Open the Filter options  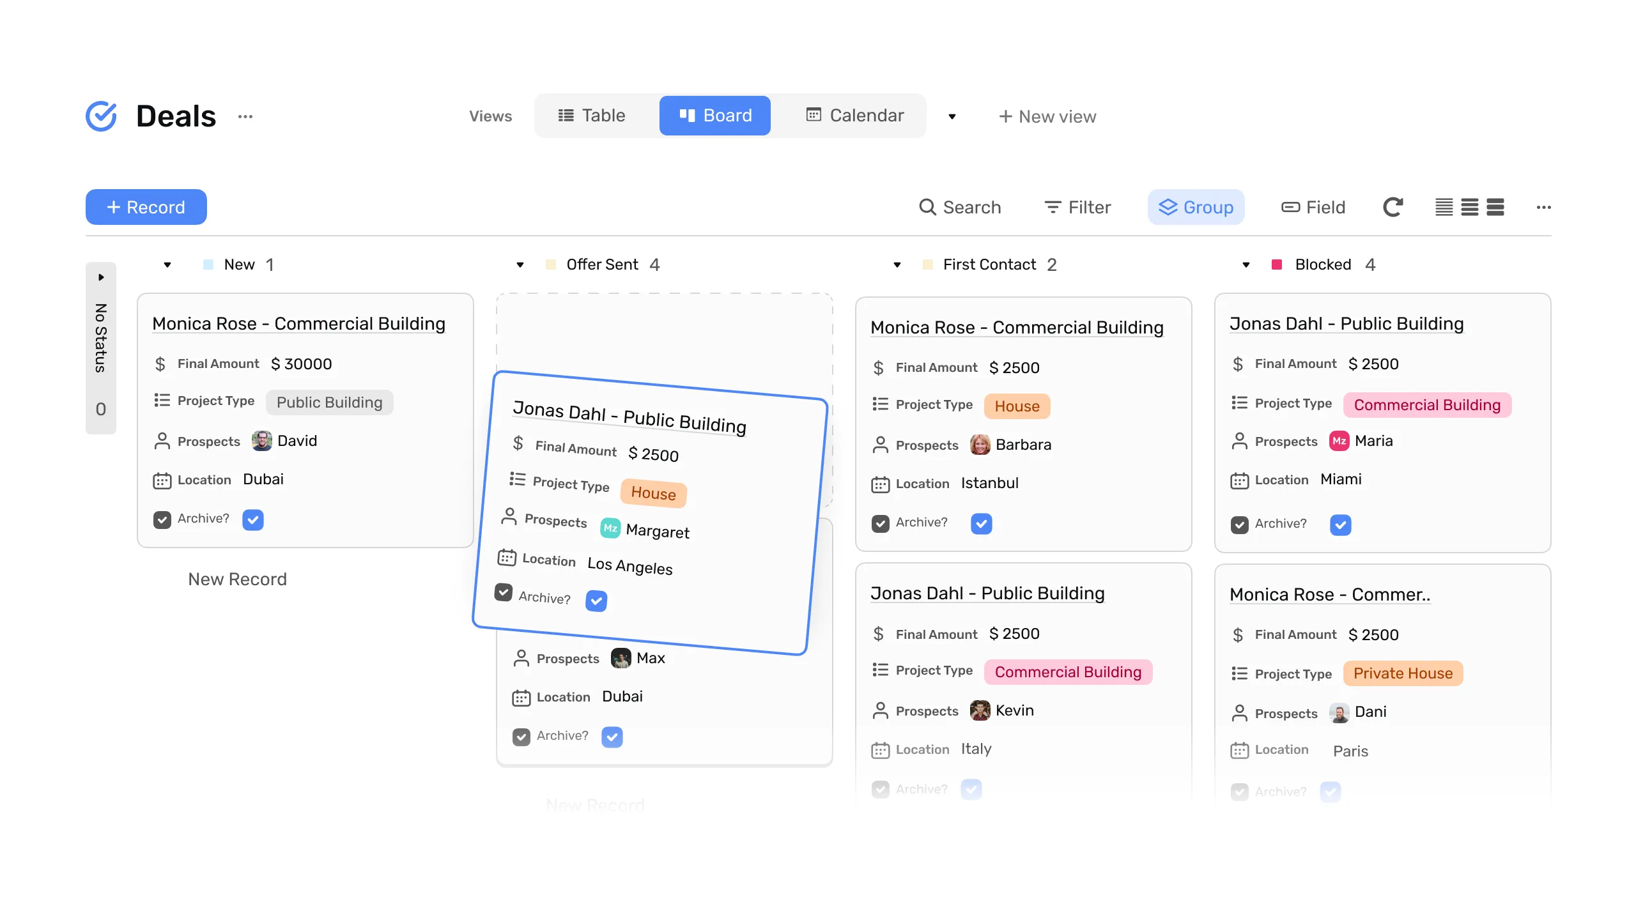[x=1077, y=207]
